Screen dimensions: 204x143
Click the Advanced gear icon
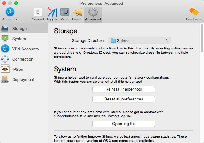[x=93, y=12]
